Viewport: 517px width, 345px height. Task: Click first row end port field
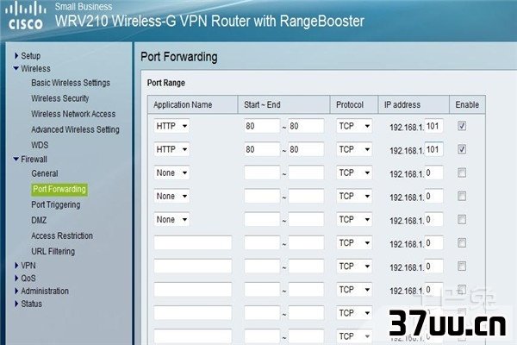306,126
